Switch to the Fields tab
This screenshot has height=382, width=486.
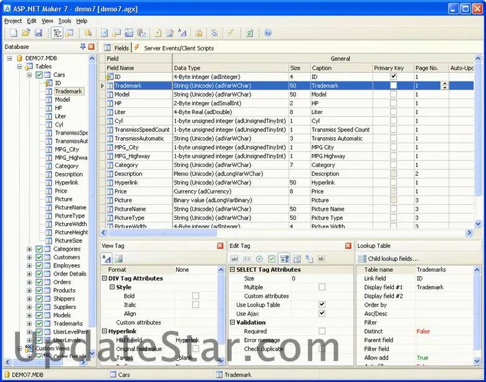117,48
